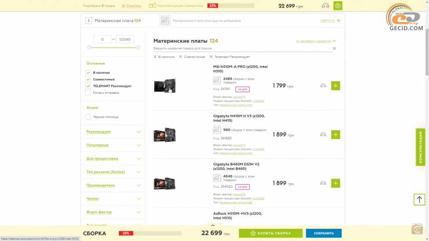Compare MSI H510M-A PRO using scales icon
The height and width of the screenshot is (241, 429).
point(323,86)
